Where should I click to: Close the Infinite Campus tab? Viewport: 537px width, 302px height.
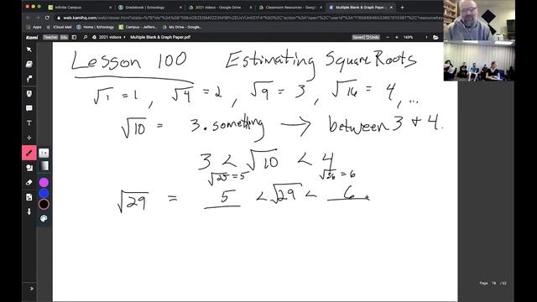click(110, 8)
